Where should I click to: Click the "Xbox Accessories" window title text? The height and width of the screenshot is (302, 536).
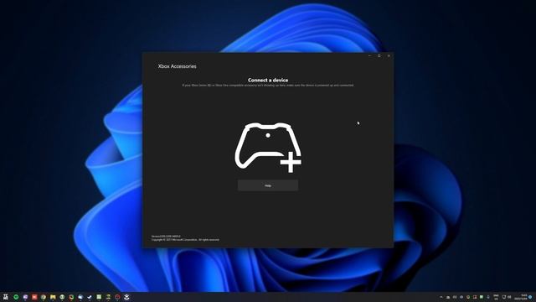point(177,66)
